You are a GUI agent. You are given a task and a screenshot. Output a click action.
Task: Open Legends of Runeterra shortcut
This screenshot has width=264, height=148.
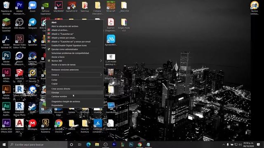(45, 126)
